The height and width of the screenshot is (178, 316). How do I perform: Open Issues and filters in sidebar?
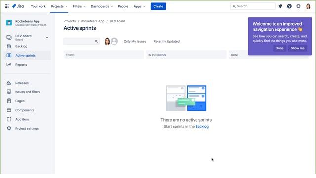28,92
